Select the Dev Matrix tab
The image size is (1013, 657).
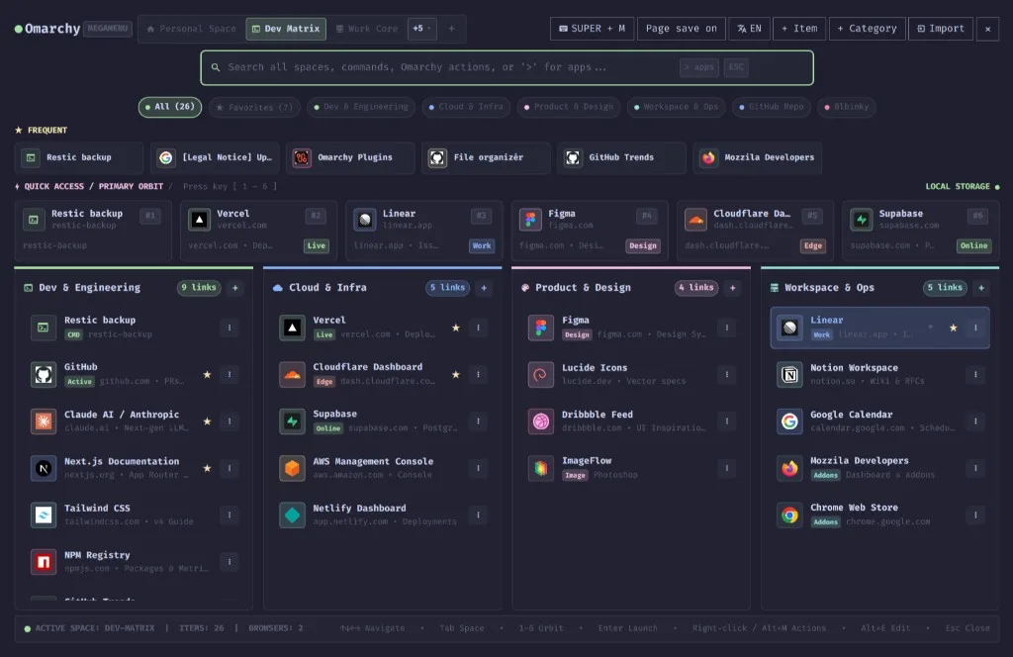(286, 29)
